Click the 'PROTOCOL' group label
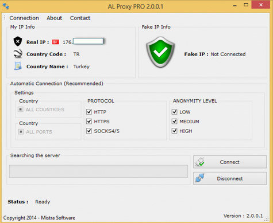This screenshot has width=273, height=223. click(x=101, y=101)
